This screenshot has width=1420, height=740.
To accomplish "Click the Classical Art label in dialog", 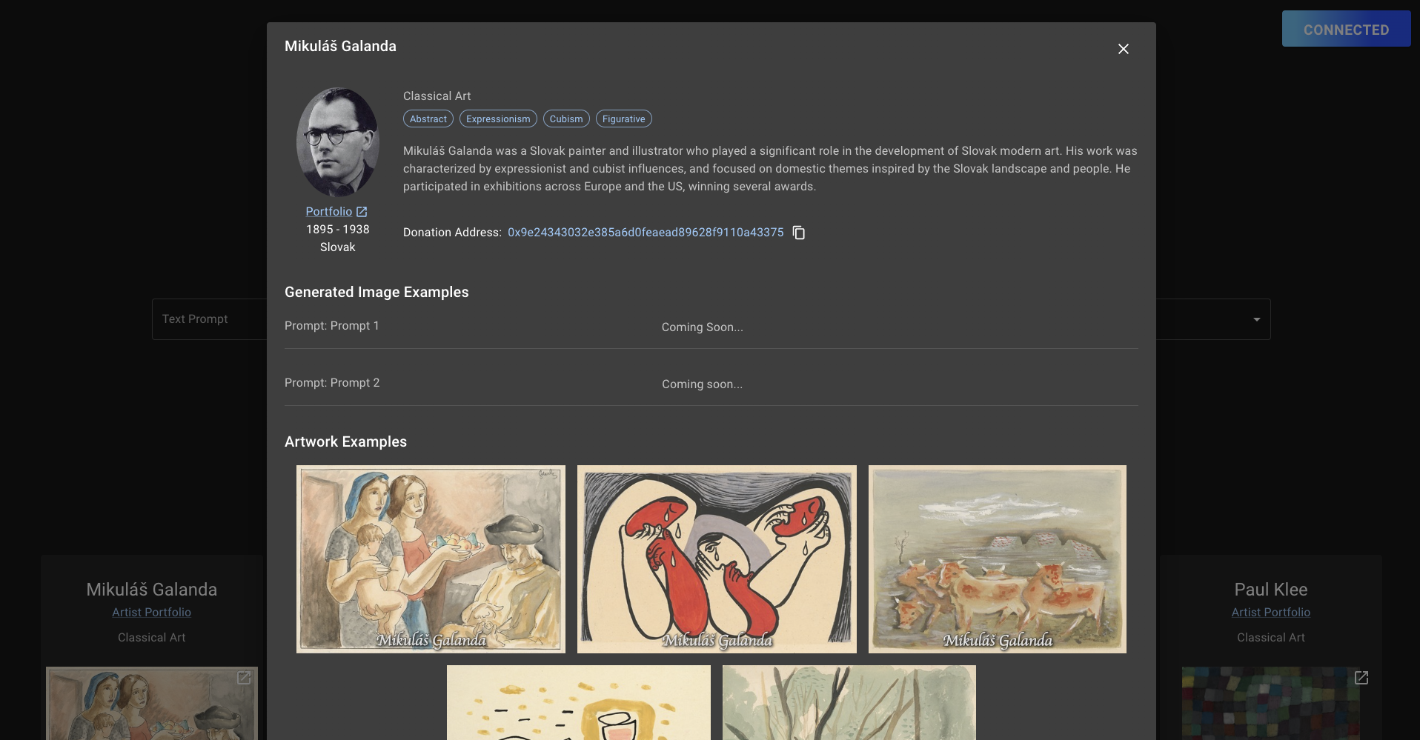I will coord(437,96).
